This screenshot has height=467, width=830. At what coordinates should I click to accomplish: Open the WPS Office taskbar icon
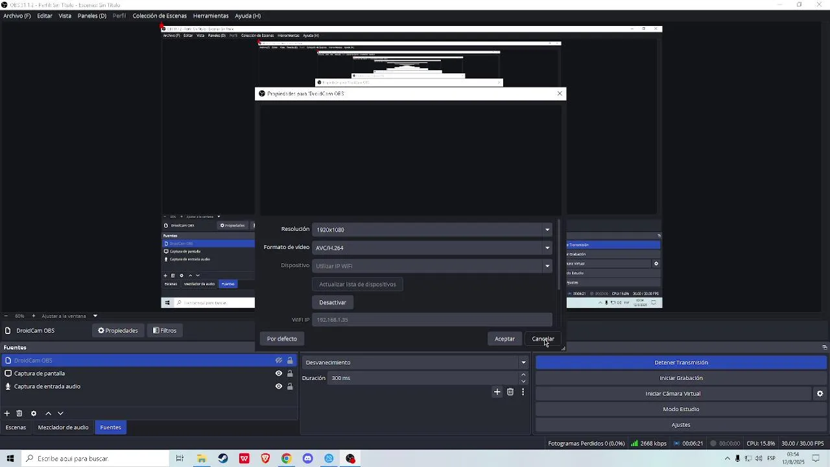[x=244, y=459]
